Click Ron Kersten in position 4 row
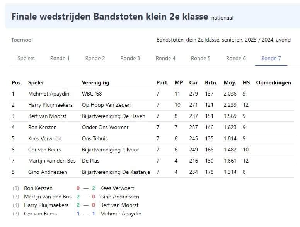300x227 pixels. point(42,128)
